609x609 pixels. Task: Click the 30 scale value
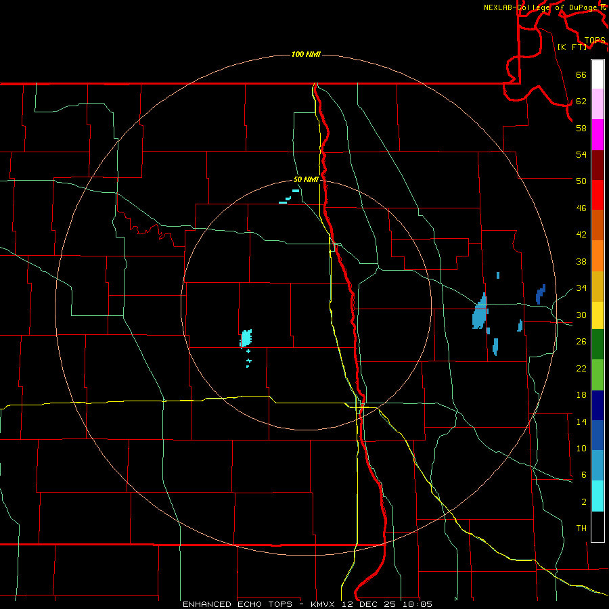[x=581, y=315]
